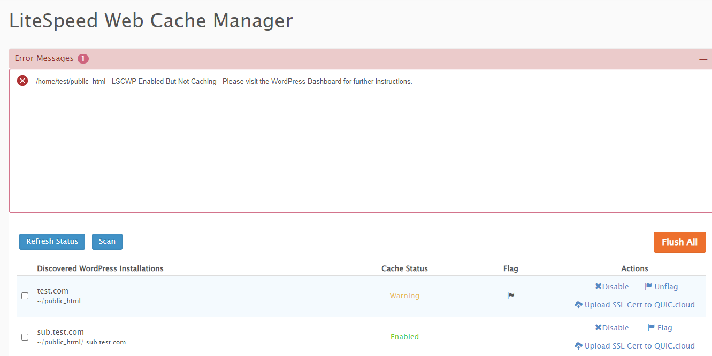Upload SSL Cert to QUIC.cloud for test.com

point(634,305)
